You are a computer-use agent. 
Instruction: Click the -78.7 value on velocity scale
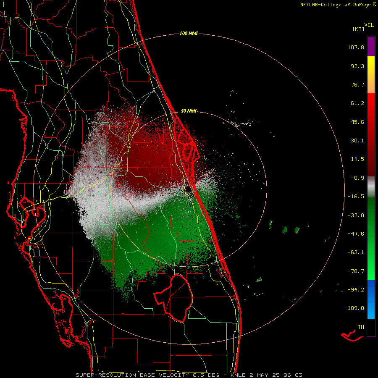(x=356, y=271)
